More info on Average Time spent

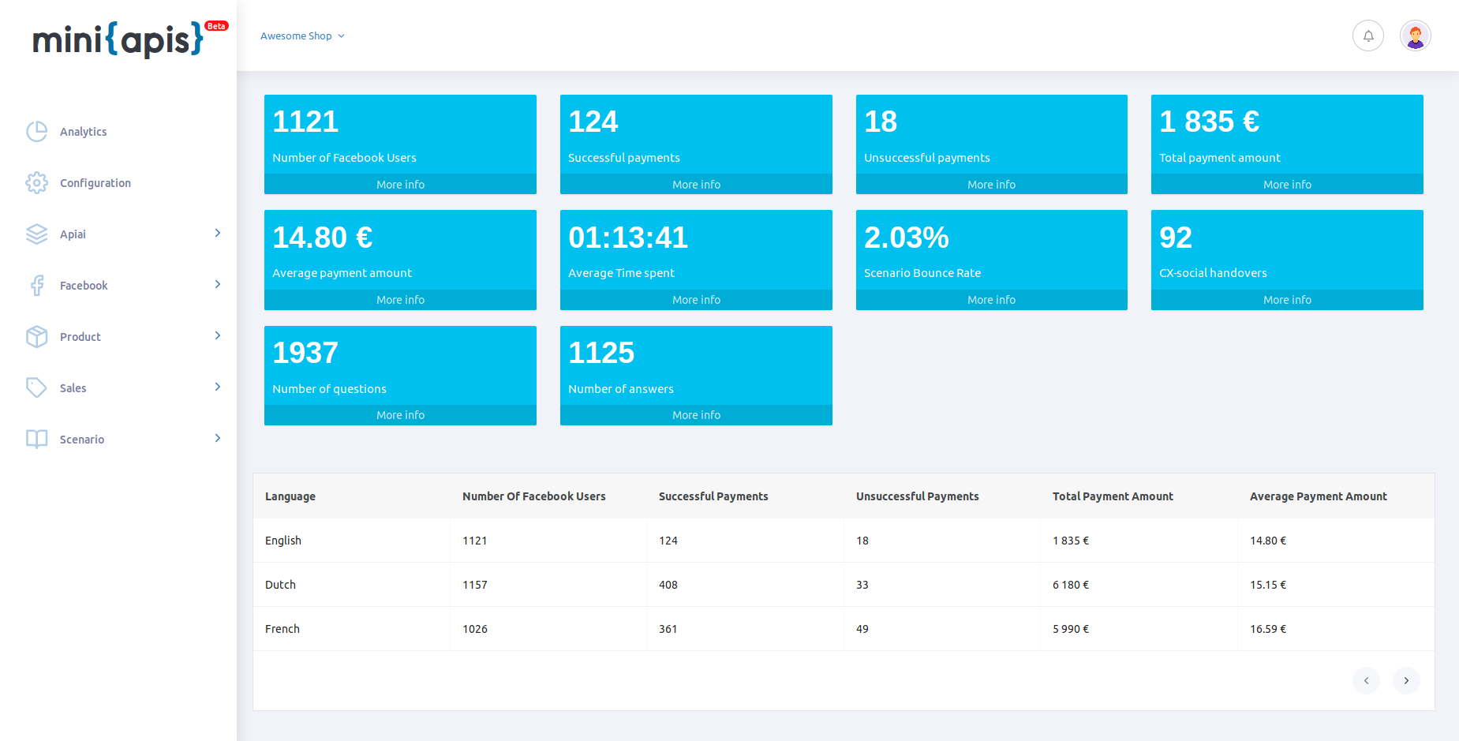click(696, 300)
